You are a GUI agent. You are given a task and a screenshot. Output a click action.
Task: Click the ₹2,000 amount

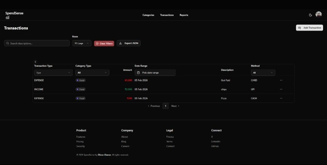point(128,89)
